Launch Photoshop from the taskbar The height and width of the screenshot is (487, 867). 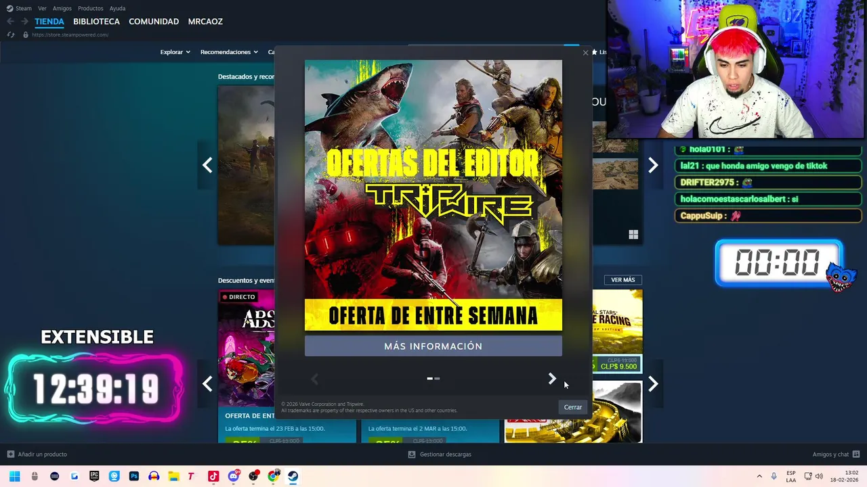[134, 476]
